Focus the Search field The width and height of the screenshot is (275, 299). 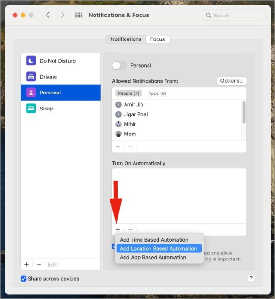click(x=234, y=15)
